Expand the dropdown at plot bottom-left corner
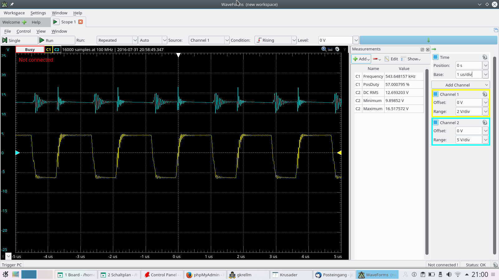Image resolution: width=499 pixels, height=280 pixels. [x=9, y=256]
